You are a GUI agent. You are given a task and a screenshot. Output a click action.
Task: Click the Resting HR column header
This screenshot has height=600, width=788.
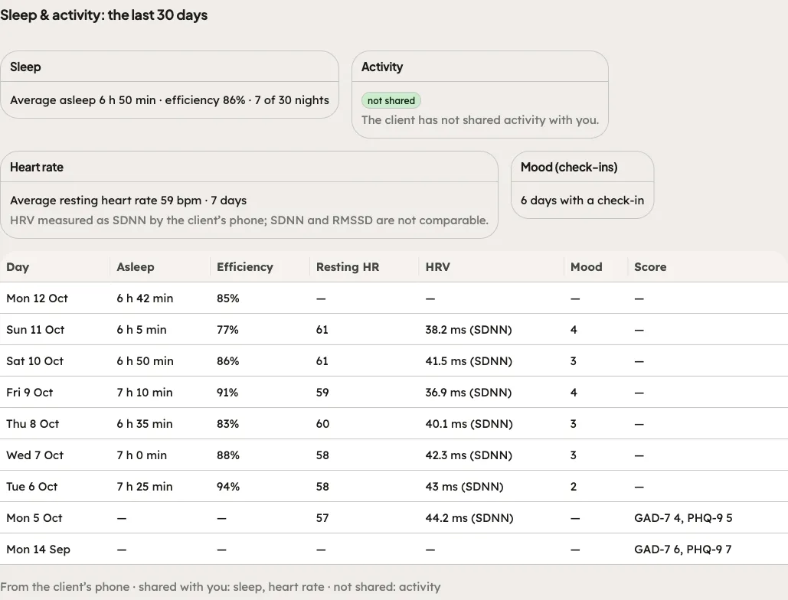[x=347, y=267]
